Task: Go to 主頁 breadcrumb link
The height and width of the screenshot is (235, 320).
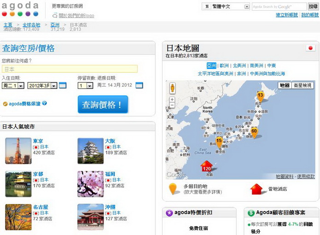Action: coord(8,25)
